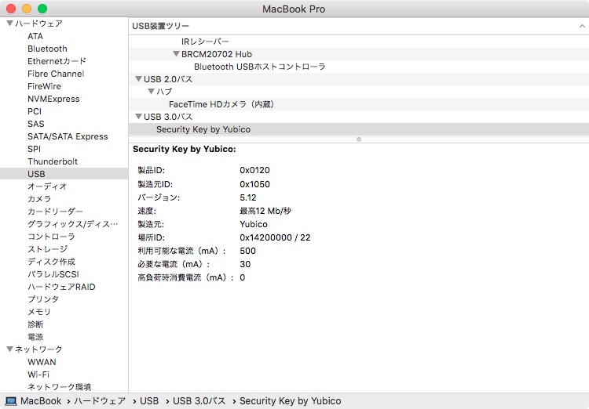Collapse the USB 2.0バス tree node

pos(138,79)
